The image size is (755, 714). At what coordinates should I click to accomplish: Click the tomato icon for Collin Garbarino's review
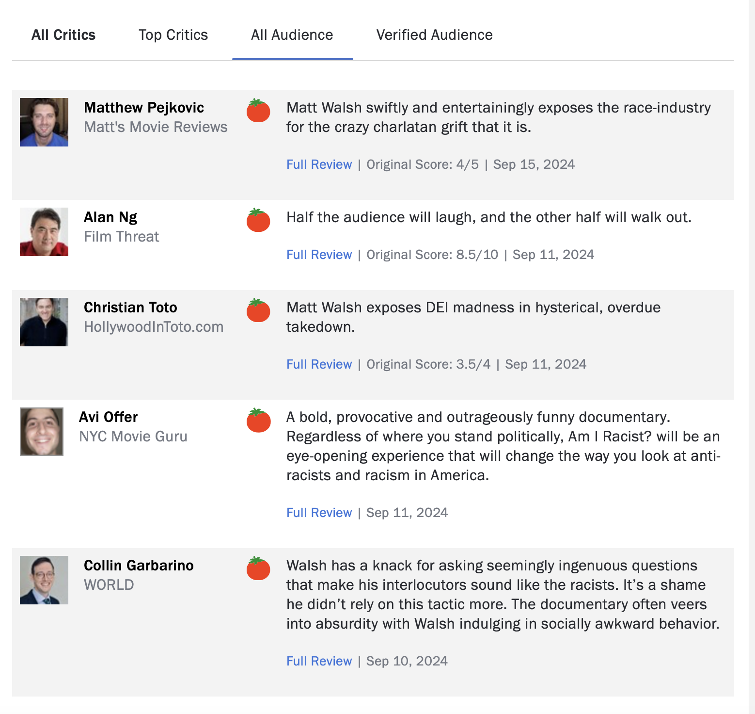[258, 568]
